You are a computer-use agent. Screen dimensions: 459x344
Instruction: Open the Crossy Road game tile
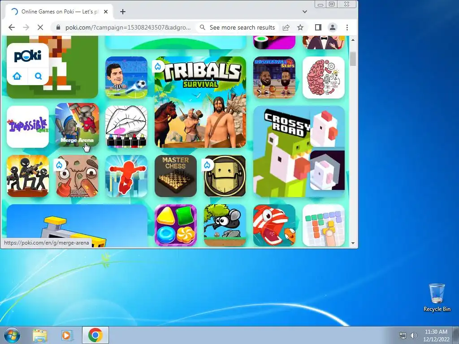(299, 151)
